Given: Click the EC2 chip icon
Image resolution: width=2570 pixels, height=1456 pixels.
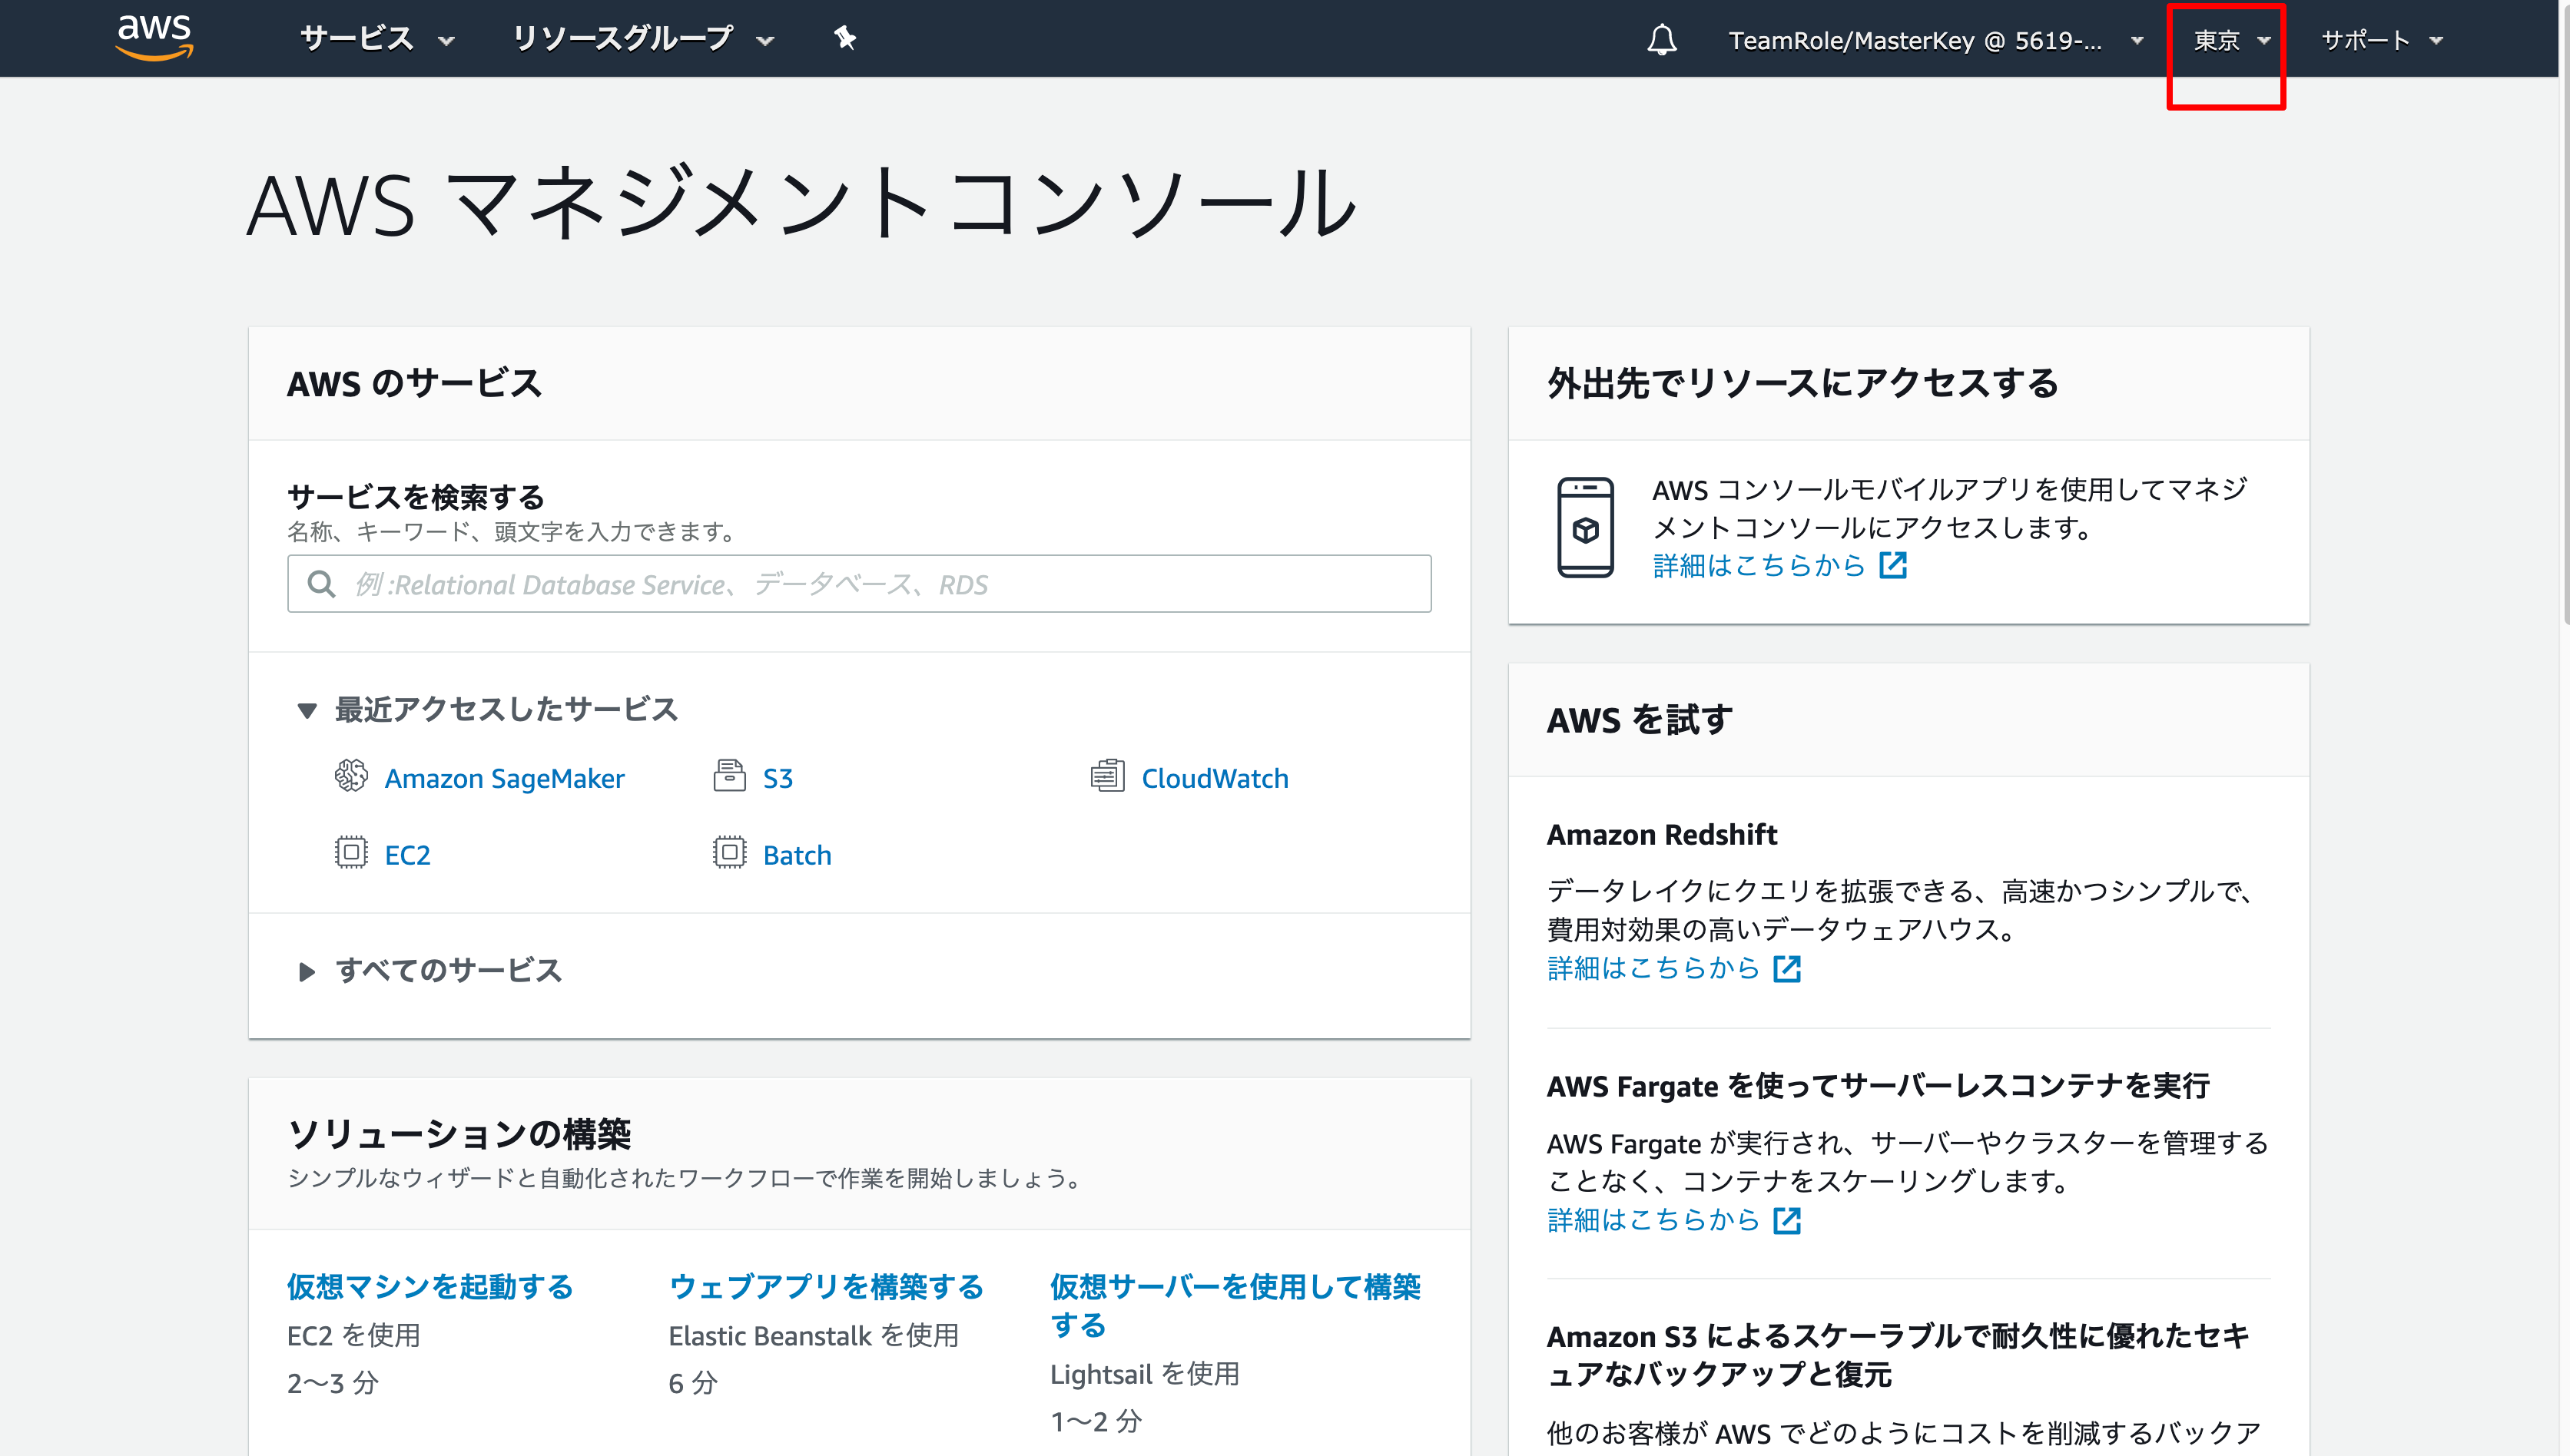Looking at the screenshot, I should [351, 853].
